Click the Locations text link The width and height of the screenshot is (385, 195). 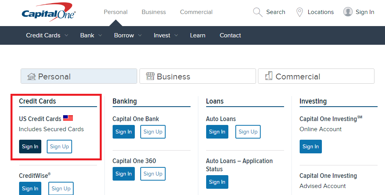point(321,12)
